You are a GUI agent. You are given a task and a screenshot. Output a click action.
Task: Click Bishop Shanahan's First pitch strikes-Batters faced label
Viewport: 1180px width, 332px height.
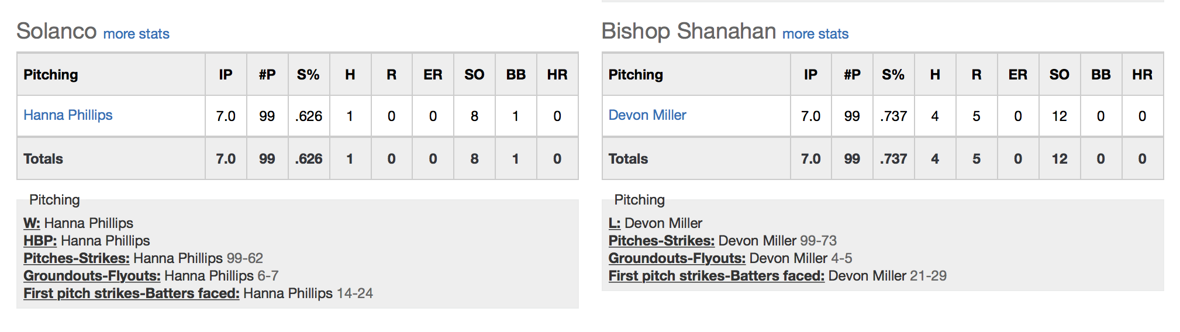click(x=716, y=276)
